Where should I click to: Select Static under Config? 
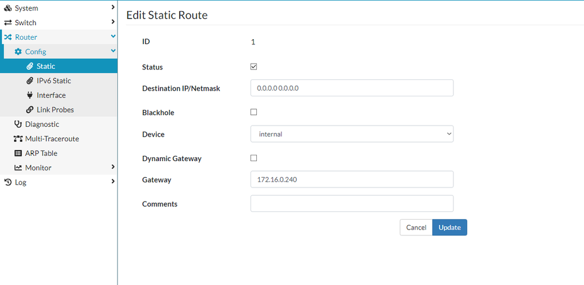click(x=46, y=67)
